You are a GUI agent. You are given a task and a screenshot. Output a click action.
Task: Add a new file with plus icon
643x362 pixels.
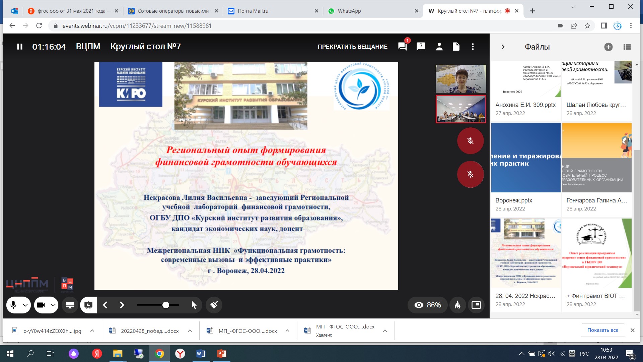click(609, 47)
